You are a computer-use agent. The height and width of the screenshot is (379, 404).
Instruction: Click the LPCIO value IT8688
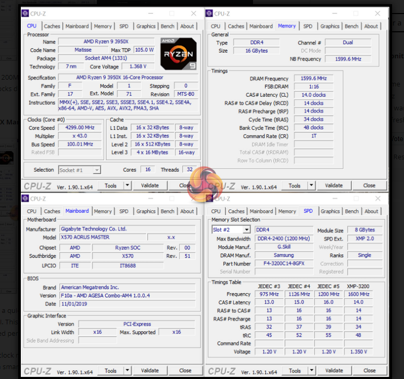(x=128, y=266)
